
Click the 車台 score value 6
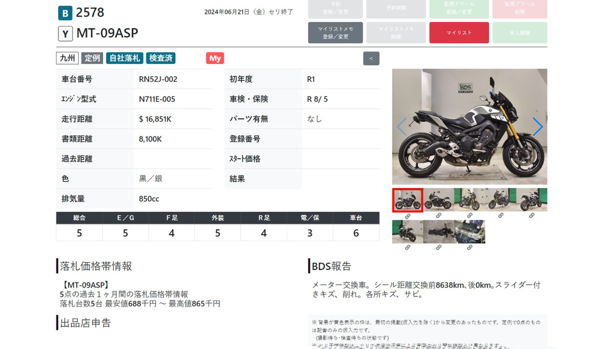point(356,233)
